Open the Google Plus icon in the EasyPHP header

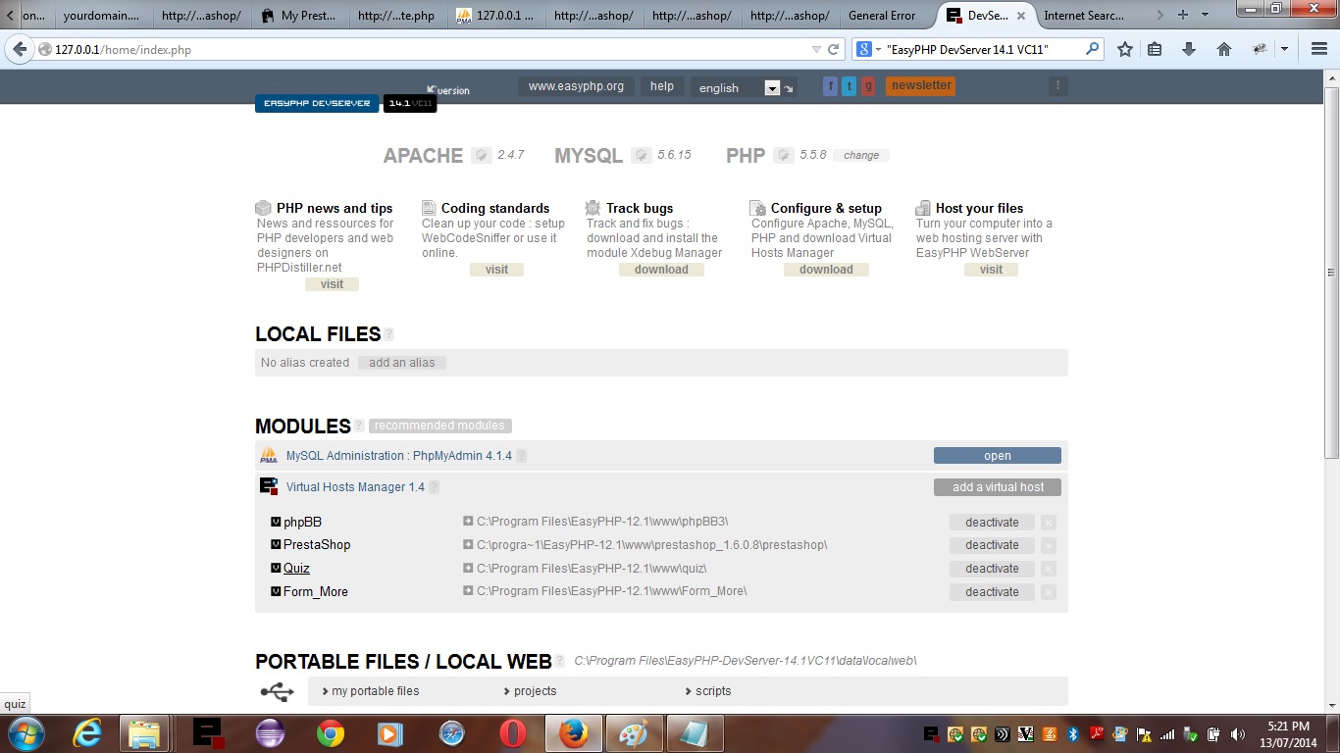point(868,86)
